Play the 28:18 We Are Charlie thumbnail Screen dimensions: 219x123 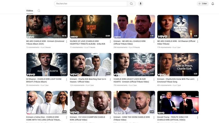[47, 27]
